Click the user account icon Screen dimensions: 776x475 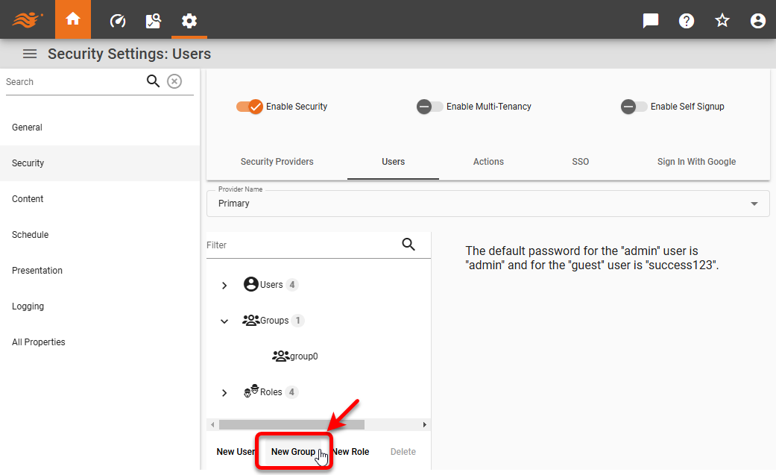point(757,20)
